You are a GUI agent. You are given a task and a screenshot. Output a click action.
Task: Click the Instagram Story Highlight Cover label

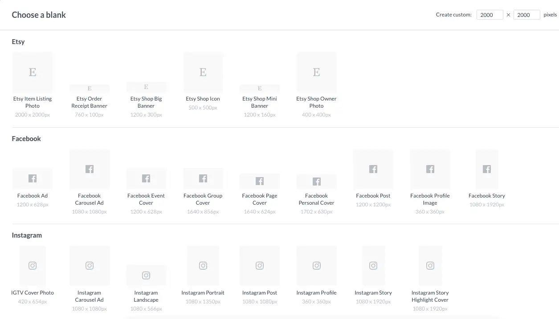[430, 296]
